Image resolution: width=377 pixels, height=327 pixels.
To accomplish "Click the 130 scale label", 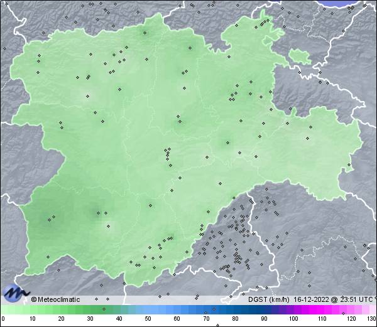I will click(372, 319).
